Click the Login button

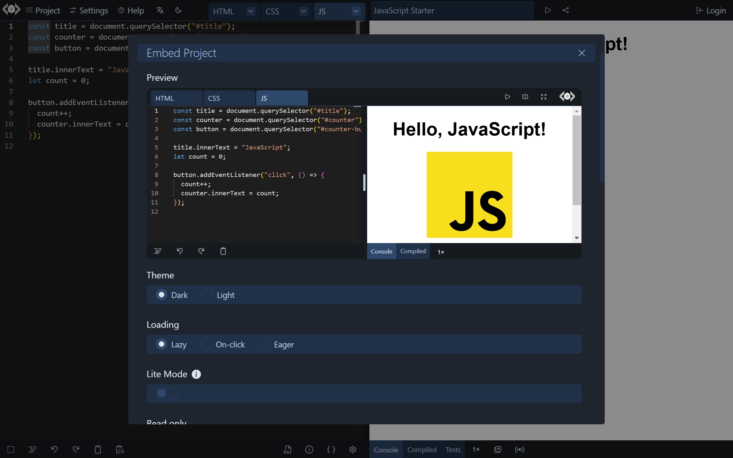point(711,10)
